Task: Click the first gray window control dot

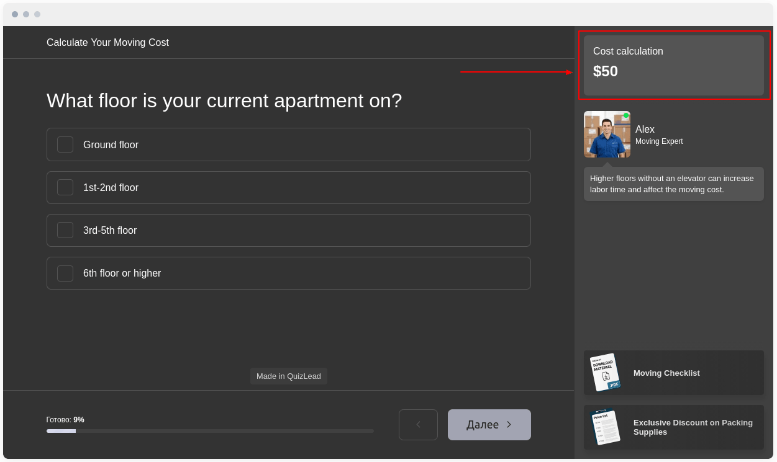Action: coord(15,14)
